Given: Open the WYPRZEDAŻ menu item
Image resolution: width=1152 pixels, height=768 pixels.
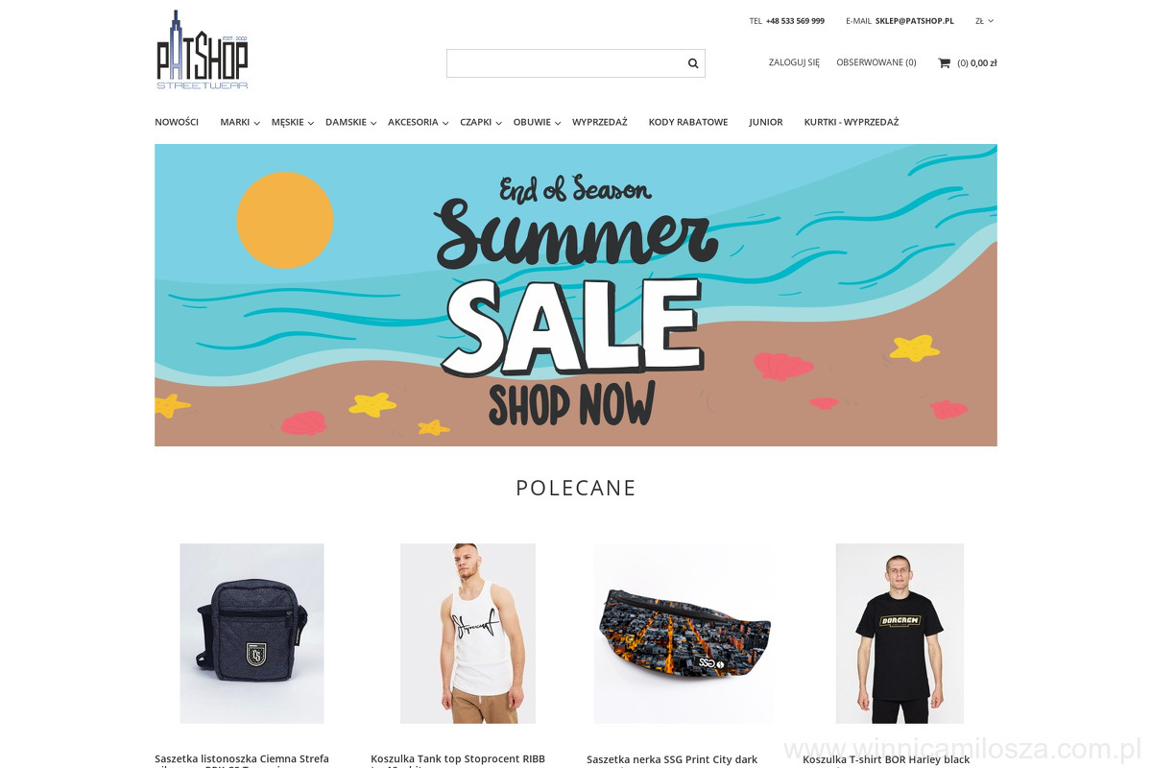Looking at the screenshot, I should [x=600, y=122].
